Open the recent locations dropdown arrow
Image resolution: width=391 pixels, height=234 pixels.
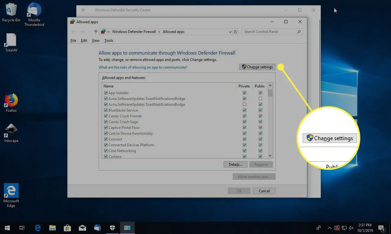pyautogui.click(x=90, y=32)
